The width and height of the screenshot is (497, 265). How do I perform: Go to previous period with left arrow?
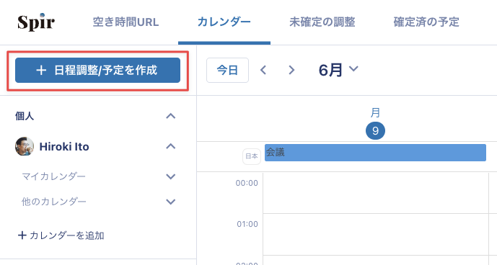tap(263, 70)
